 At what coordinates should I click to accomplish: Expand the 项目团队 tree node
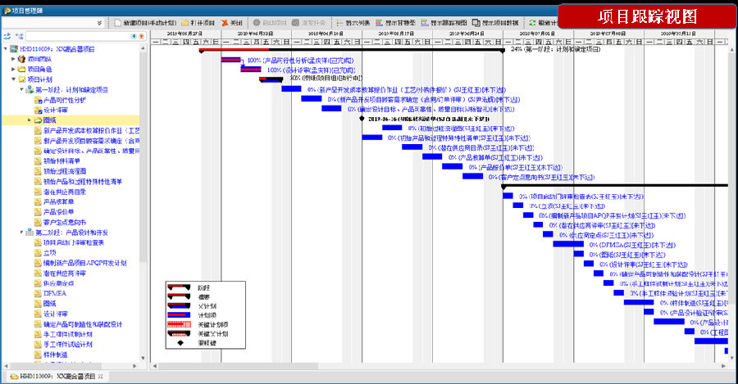click(x=13, y=59)
